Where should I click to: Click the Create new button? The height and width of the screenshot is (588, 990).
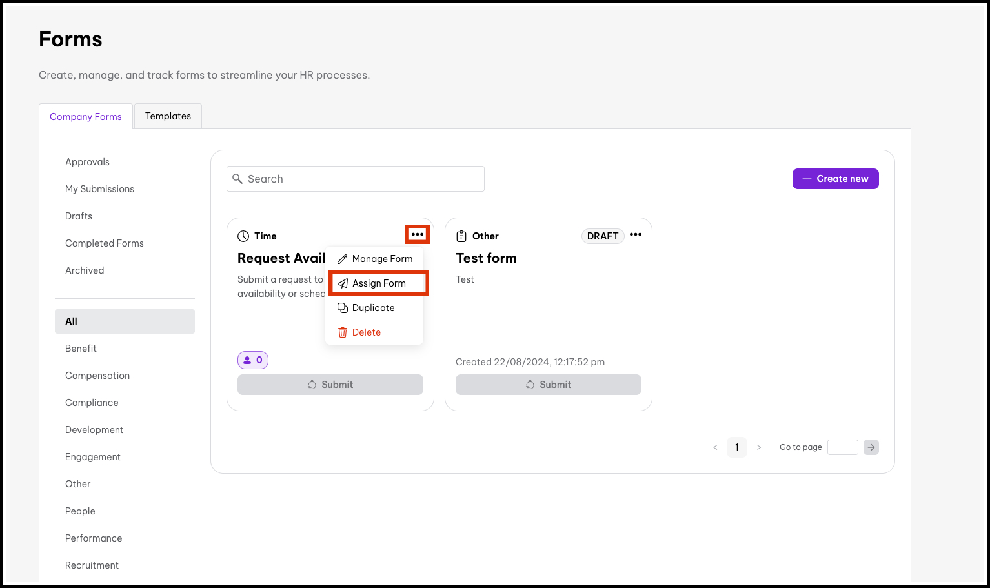pos(835,179)
